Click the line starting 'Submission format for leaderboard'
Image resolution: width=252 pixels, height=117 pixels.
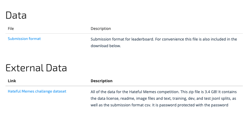(x=164, y=39)
